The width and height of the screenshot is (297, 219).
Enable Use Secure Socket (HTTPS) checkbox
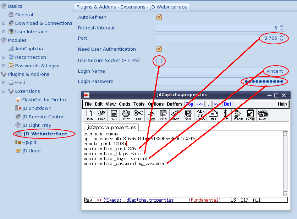point(159,61)
